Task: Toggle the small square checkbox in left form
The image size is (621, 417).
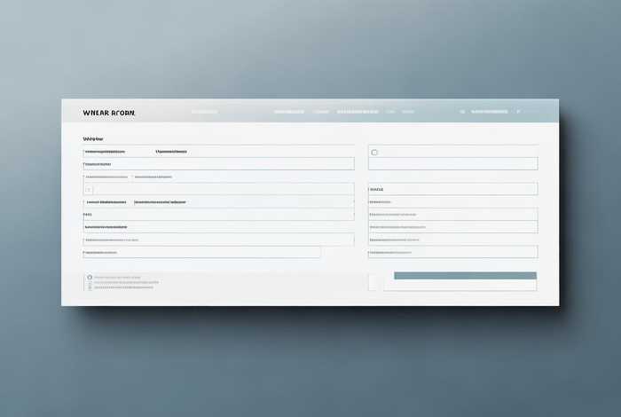Action: pos(88,190)
